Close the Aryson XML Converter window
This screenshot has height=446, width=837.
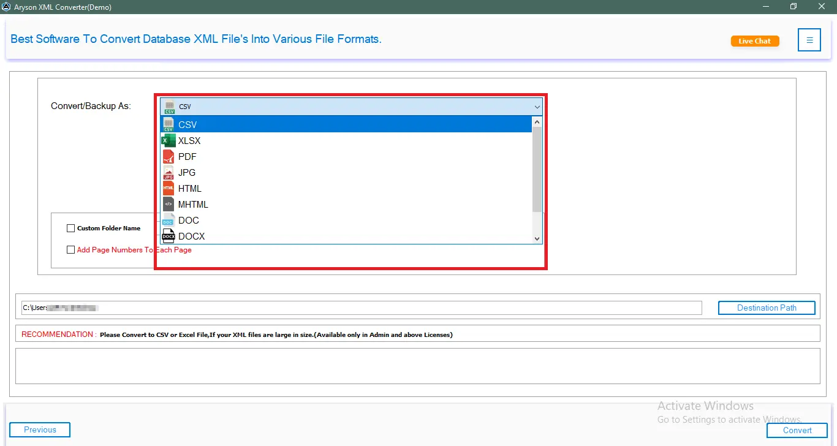pyautogui.click(x=822, y=7)
